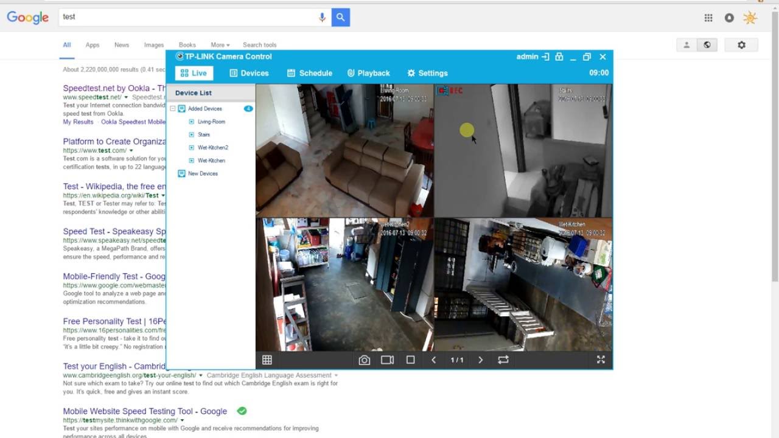The image size is (779, 438).
Task: Select the global results globe icon
Action: pos(707,45)
